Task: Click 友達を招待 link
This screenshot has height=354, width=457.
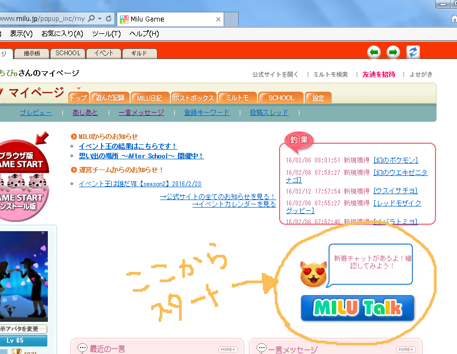Action: pyautogui.click(x=379, y=75)
